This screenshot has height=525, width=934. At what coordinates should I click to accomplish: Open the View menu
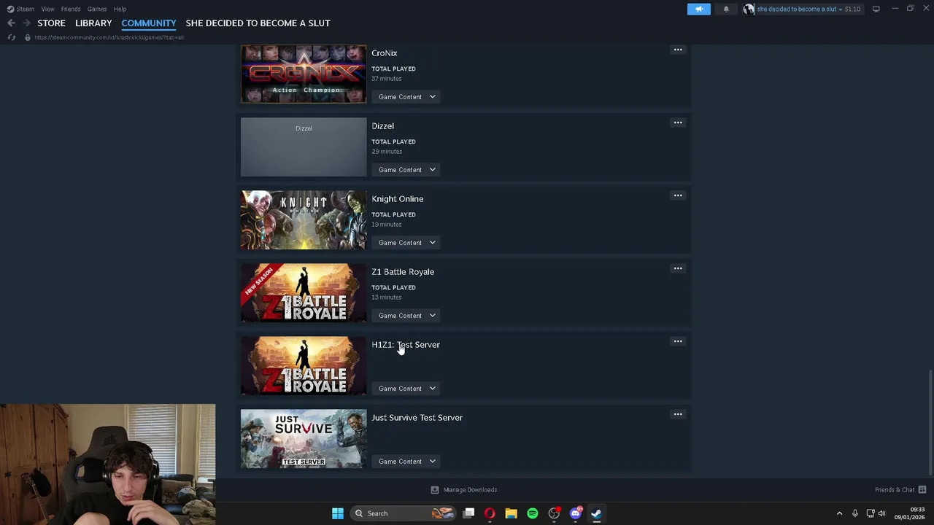(x=47, y=9)
